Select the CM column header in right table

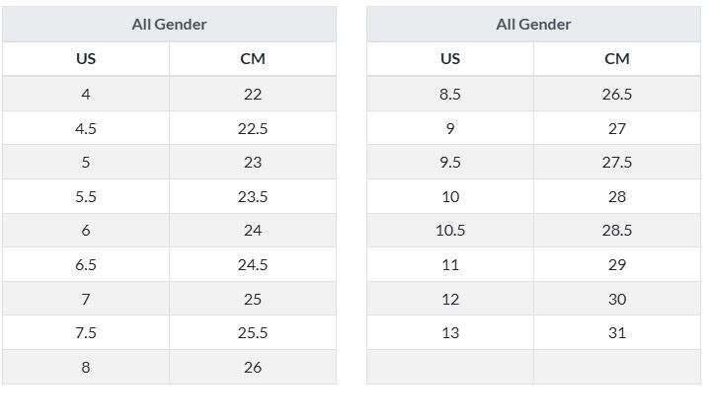616,59
